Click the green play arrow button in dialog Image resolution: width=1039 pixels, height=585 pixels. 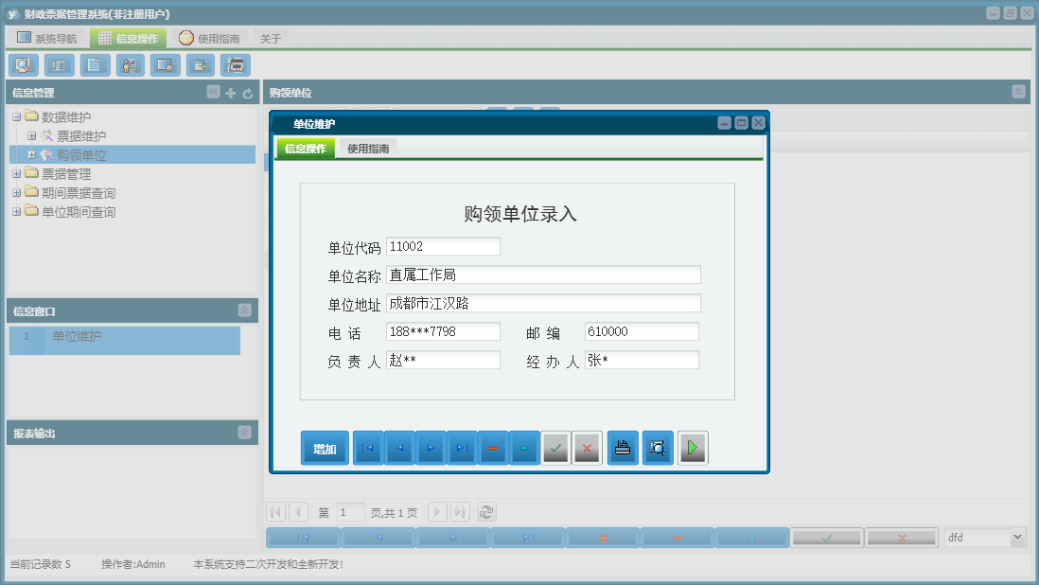click(693, 449)
